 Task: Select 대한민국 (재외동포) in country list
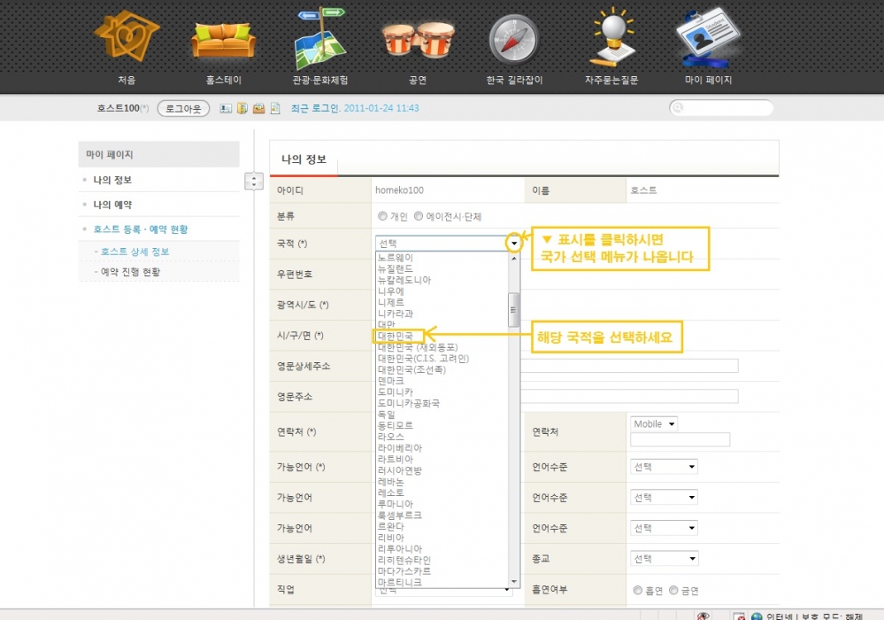pyautogui.click(x=418, y=347)
